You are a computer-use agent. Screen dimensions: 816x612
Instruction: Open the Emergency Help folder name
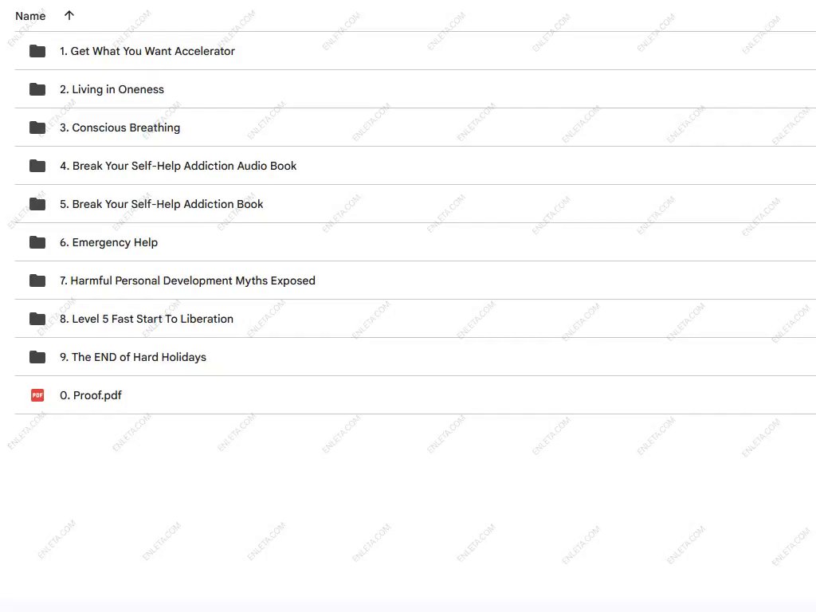click(108, 242)
